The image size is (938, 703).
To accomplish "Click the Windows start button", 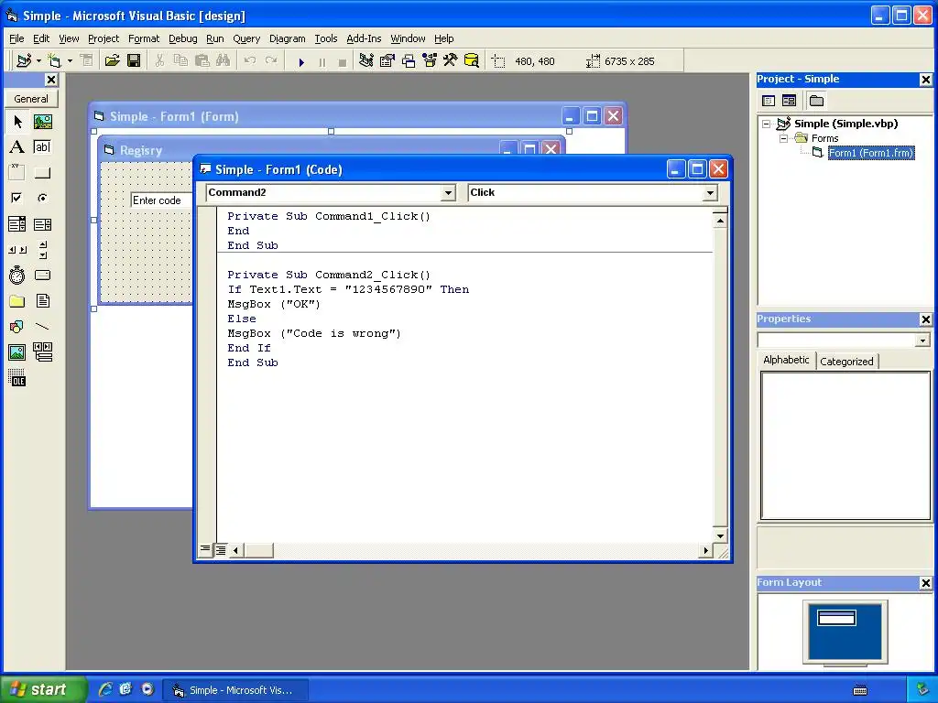I will [x=43, y=689].
